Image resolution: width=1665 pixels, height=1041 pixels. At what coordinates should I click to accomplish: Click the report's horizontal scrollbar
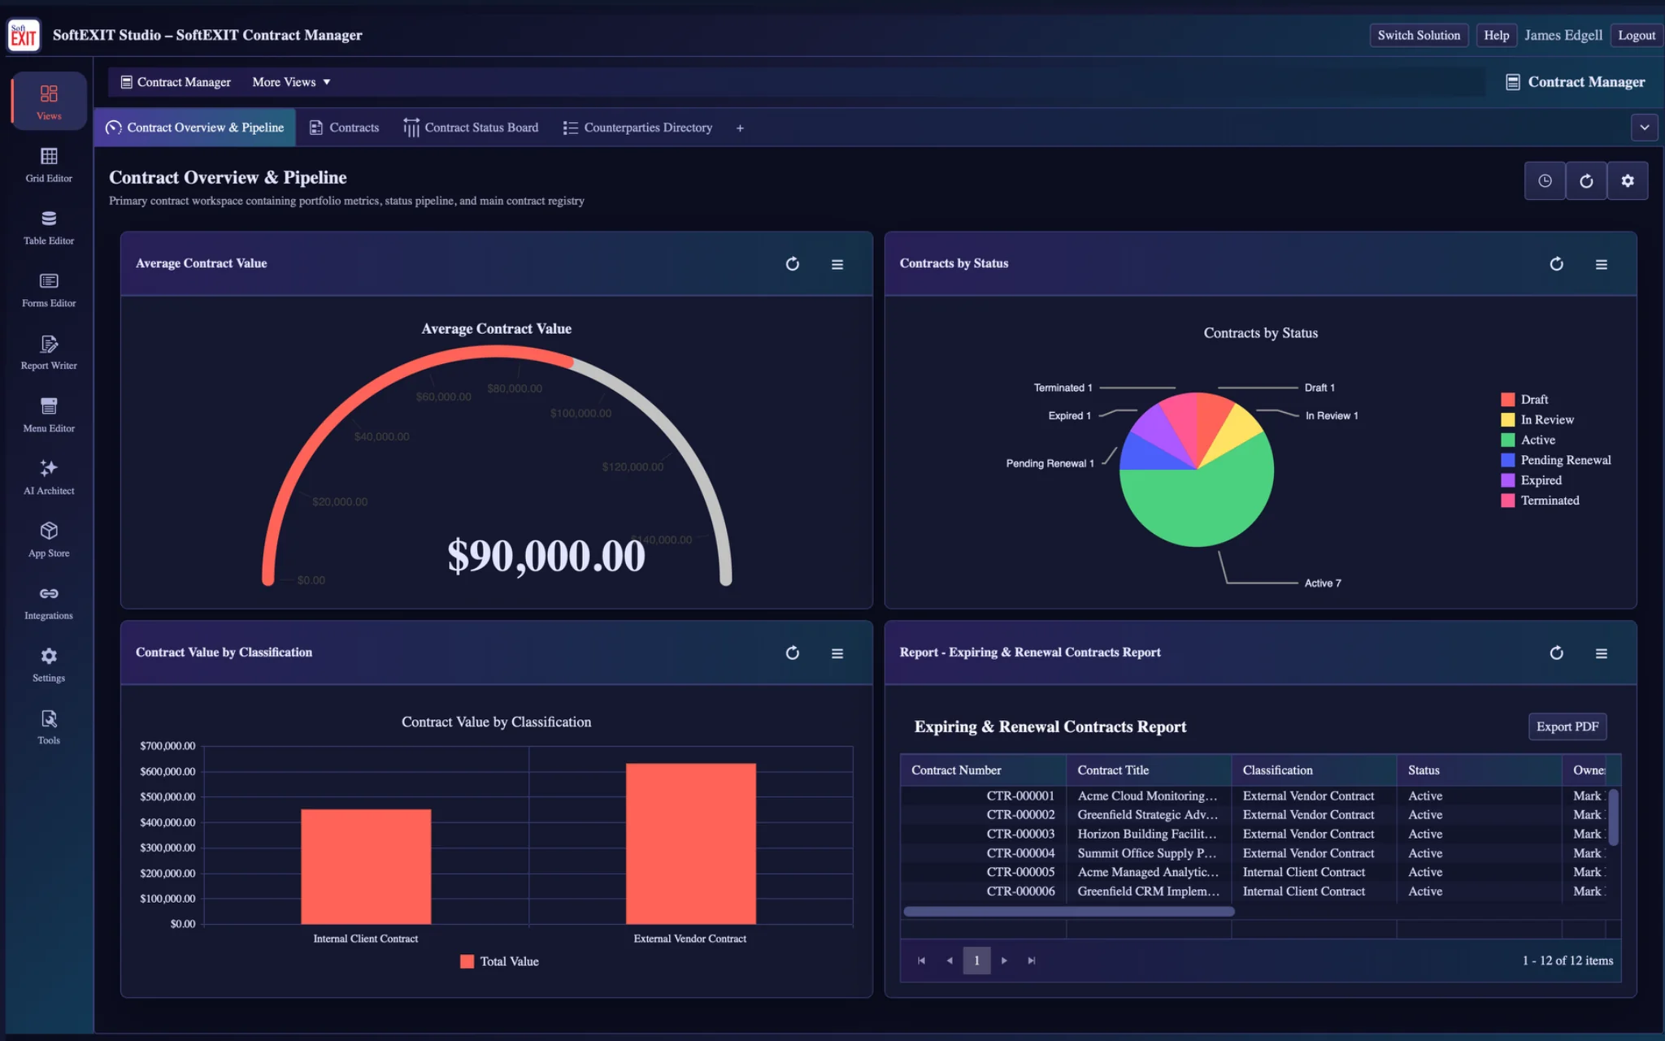pos(1069,912)
